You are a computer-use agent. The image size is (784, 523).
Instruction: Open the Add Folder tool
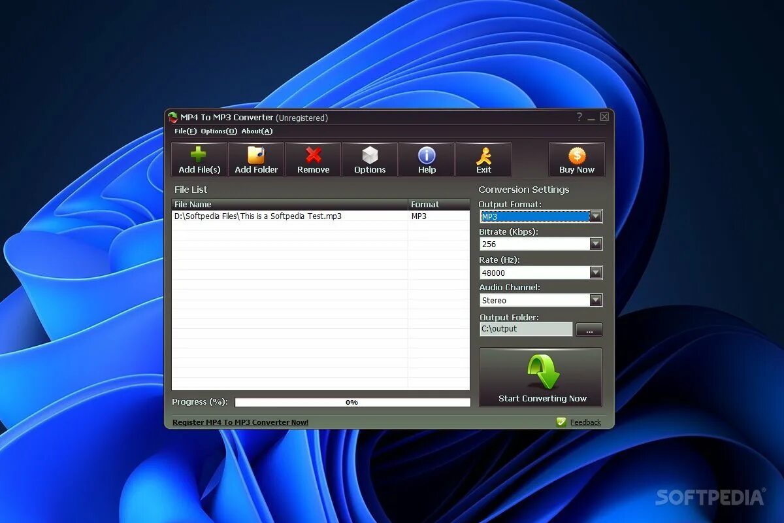(256, 160)
